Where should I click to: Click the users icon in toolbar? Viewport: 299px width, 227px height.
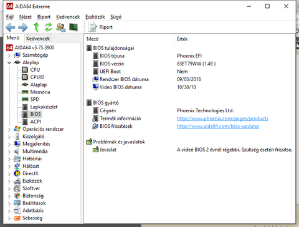[61, 27]
